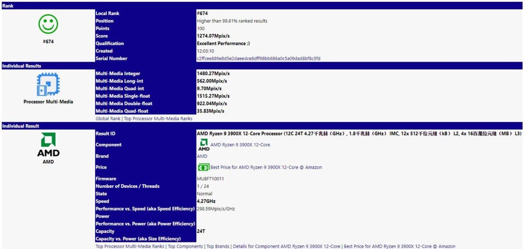Click the 35.83Mpix/s Quad-float value

[210, 111]
